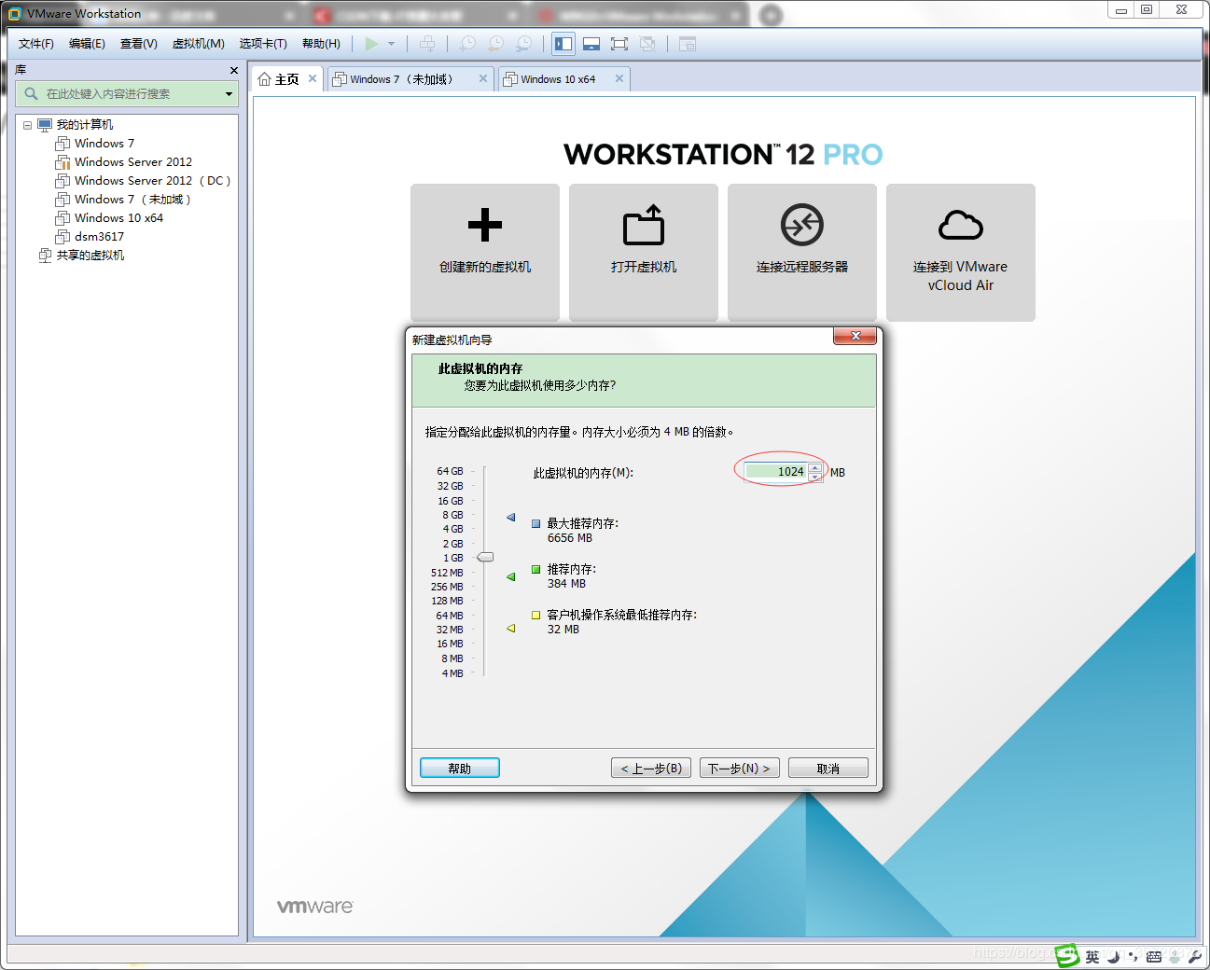Click the 创建新的虚拟机 tile
1210x970 pixels.
coord(485,252)
